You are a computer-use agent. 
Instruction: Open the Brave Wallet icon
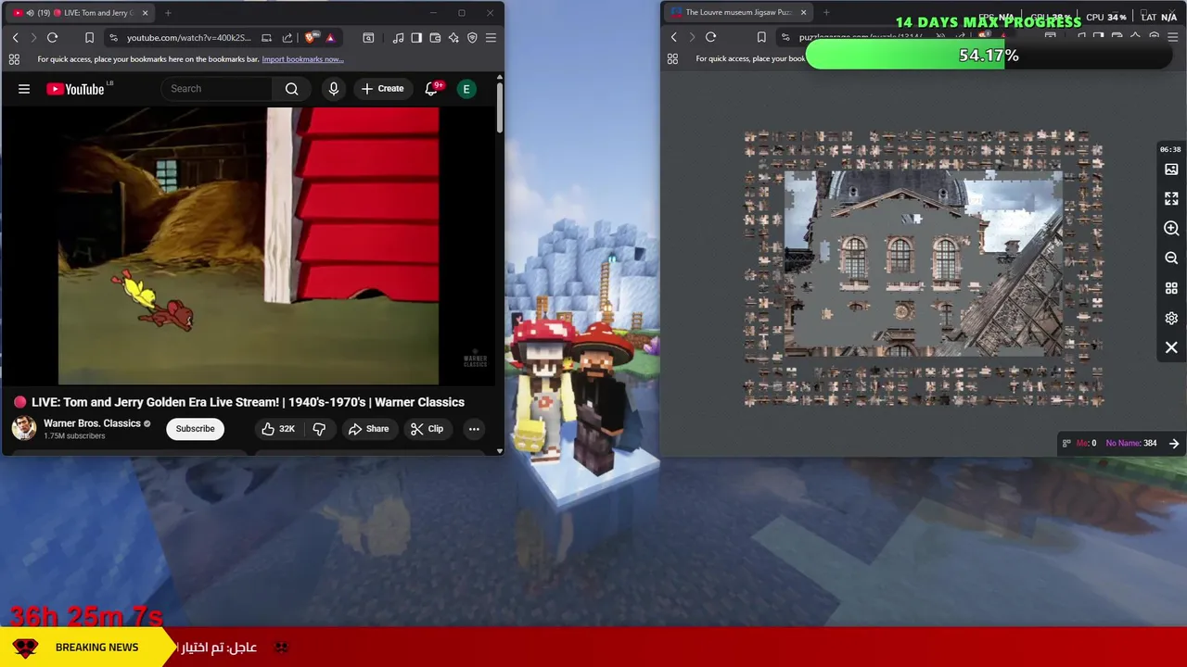click(x=435, y=37)
